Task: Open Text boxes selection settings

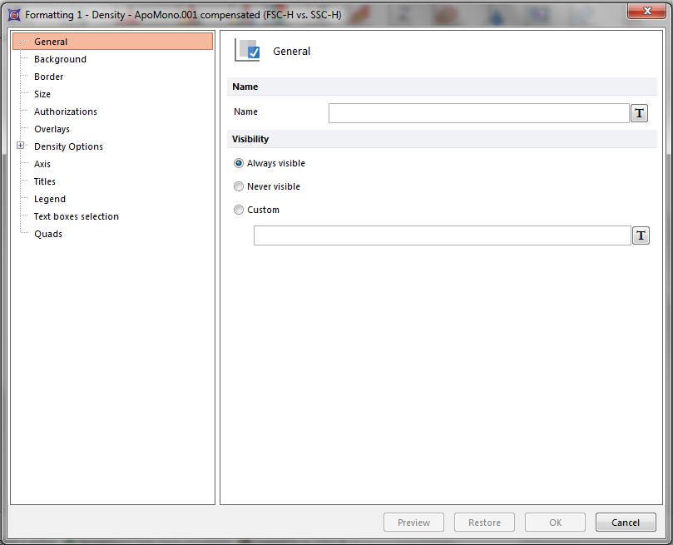Action: pos(76,216)
